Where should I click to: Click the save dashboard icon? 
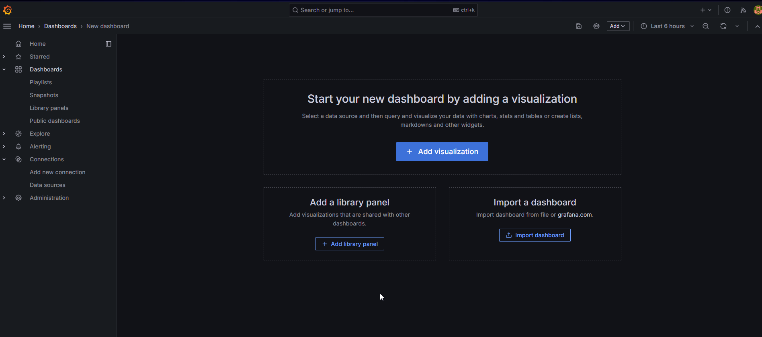(579, 26)
